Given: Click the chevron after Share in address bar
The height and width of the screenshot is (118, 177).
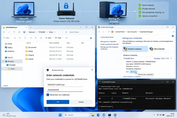Looking at the screenshot, I should (x=55, y=32).
